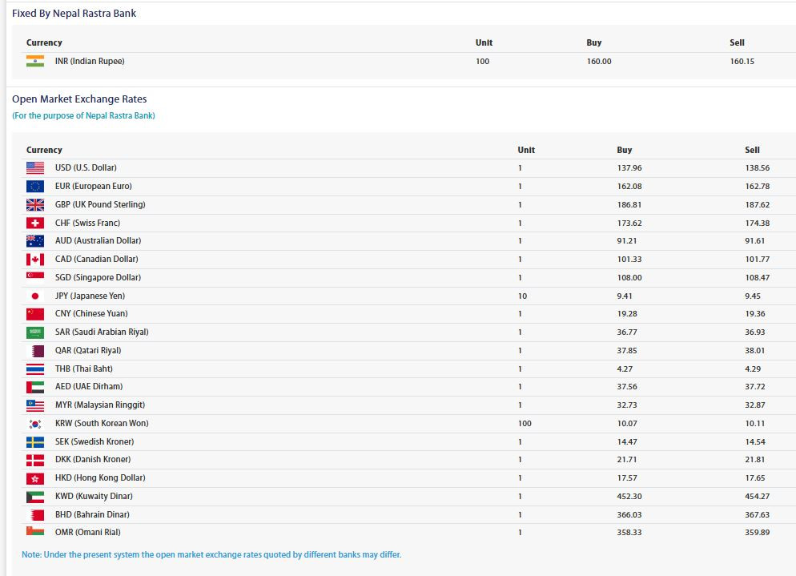Click the Canadian flag icon
This screenshot has width=796, height=576.
(x=35, y=260)
